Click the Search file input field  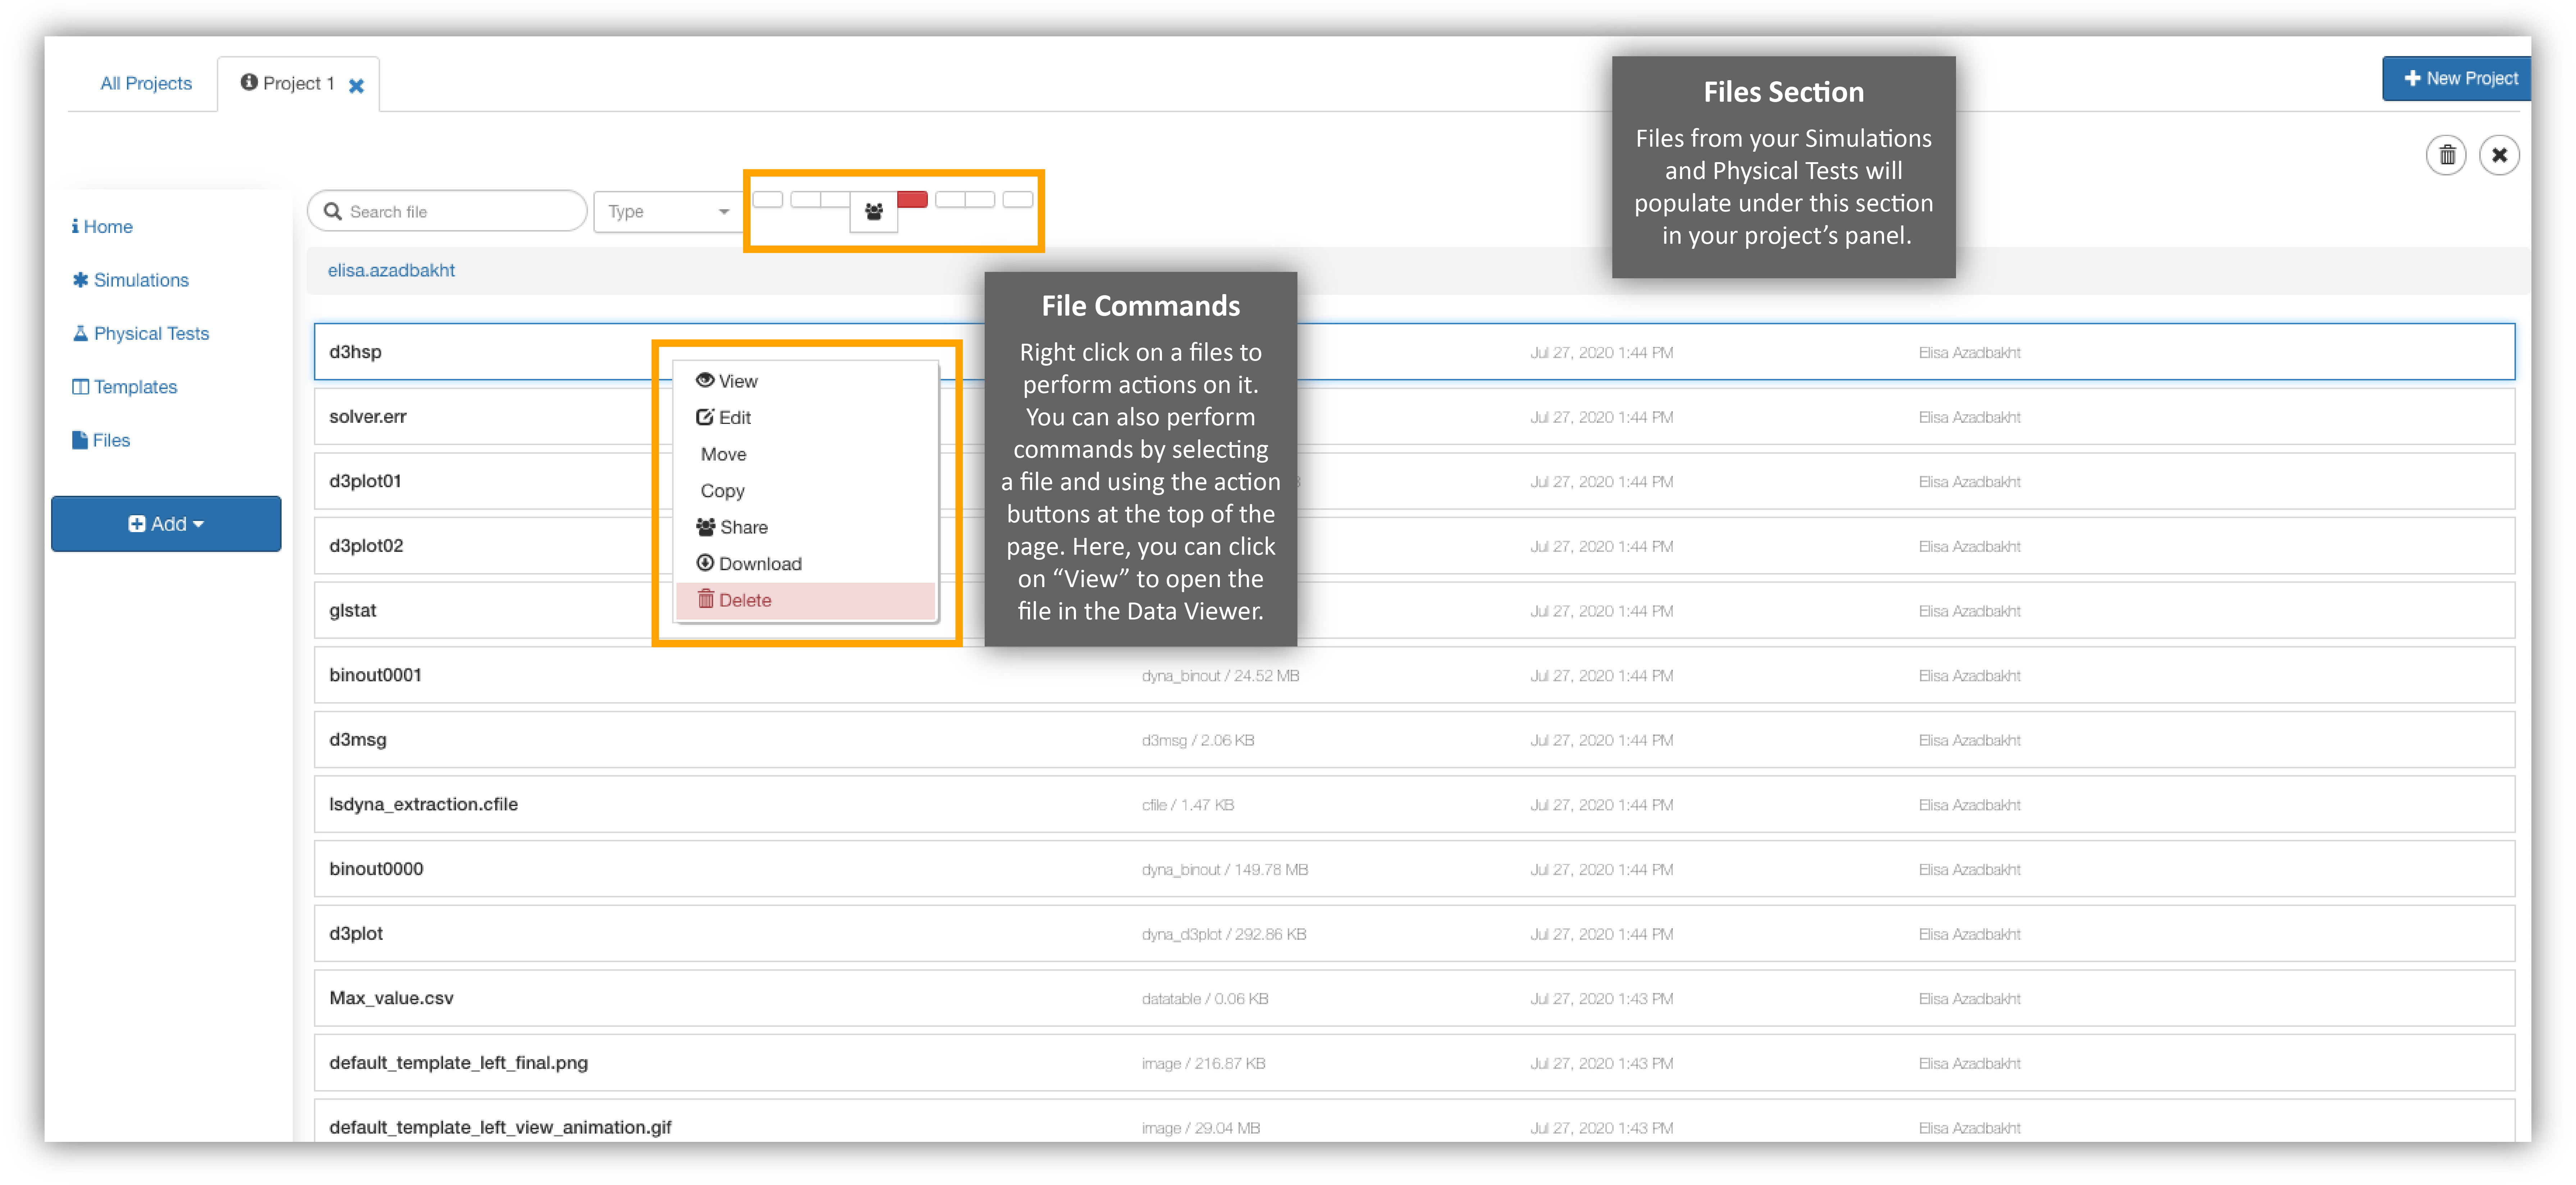[447, 211]
